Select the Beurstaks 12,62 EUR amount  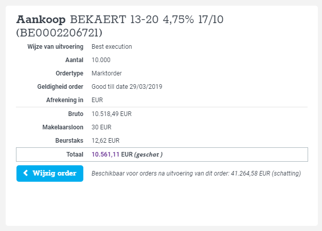pyautogui.click(x=105, y=141)
